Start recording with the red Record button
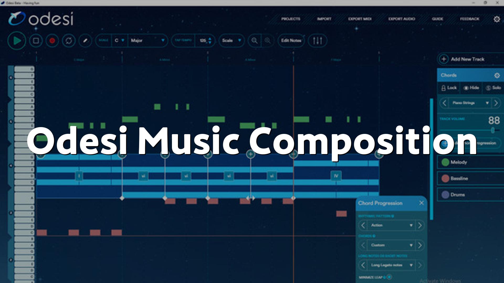This screenshot has height=283, width=504. point(52,41)
